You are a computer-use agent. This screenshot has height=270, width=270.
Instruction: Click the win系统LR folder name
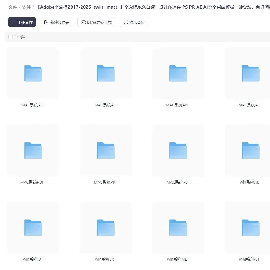point(105,259)
